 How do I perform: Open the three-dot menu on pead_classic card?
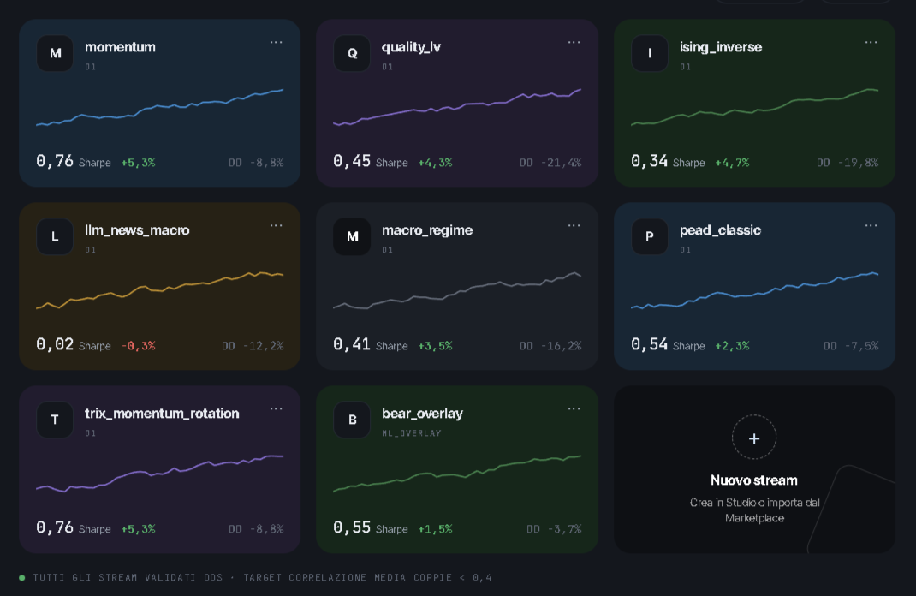point(871,225)
